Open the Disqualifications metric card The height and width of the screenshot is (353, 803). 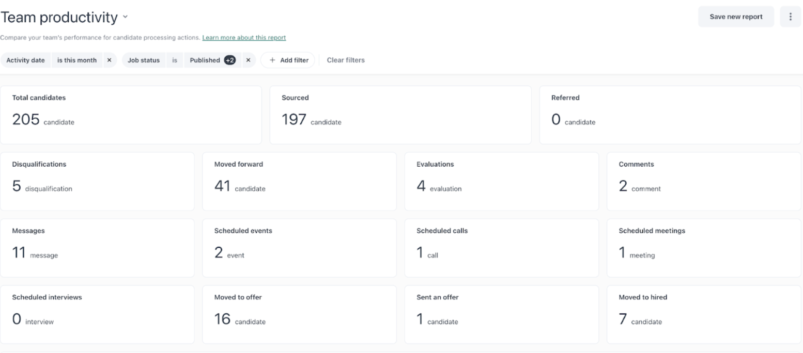point(97,181)
